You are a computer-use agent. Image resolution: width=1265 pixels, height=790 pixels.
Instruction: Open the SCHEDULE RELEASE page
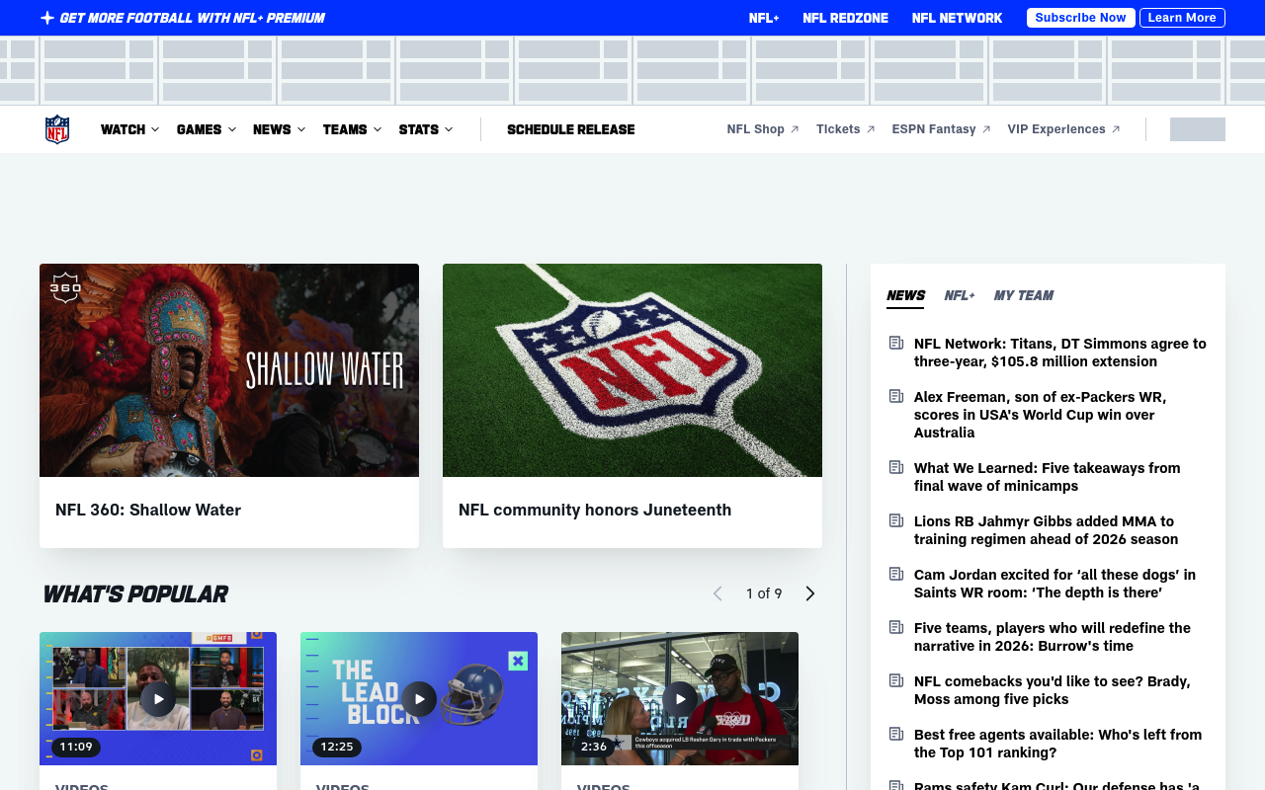[x=571, y=129]
